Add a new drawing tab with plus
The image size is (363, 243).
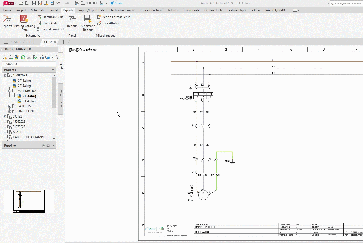pyautogui.click(x=63, y=42)
